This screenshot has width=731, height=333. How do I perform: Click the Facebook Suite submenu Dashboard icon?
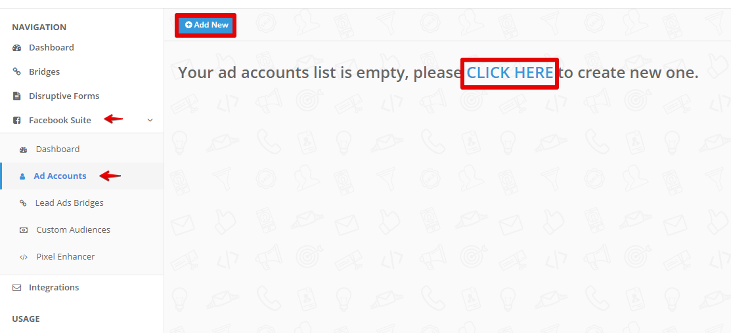coord(23,149)
